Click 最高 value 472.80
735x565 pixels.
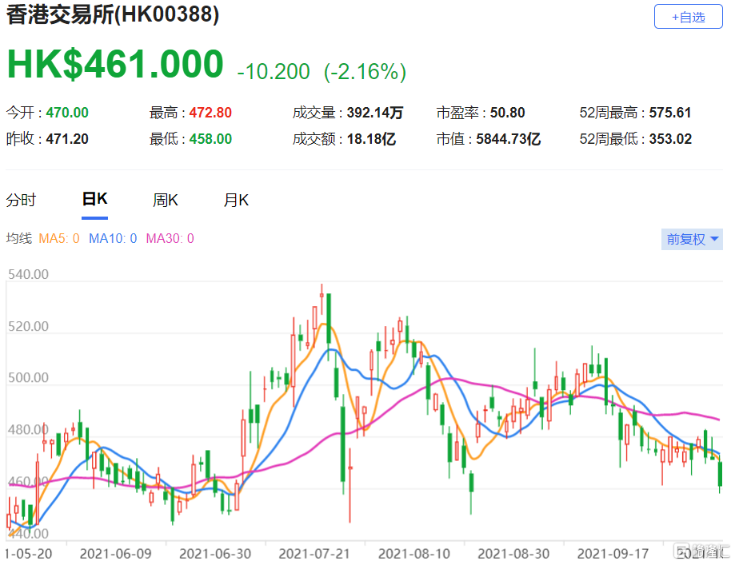tap(210, 113)
